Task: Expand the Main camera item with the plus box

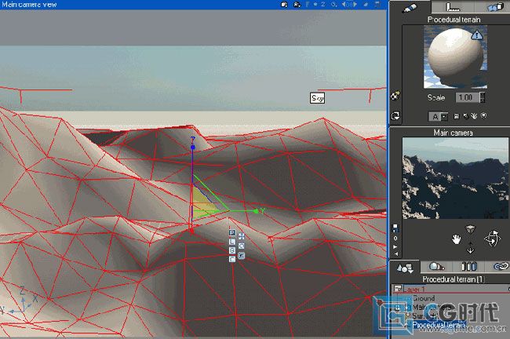Action: click(398, 307)
